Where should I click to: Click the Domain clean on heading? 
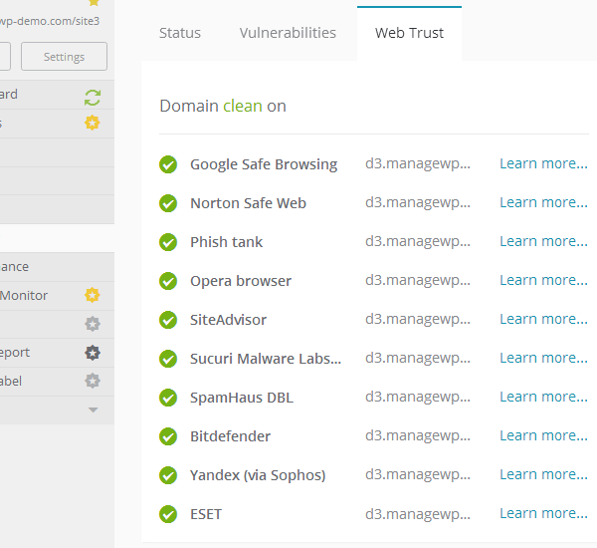(223, 106)
